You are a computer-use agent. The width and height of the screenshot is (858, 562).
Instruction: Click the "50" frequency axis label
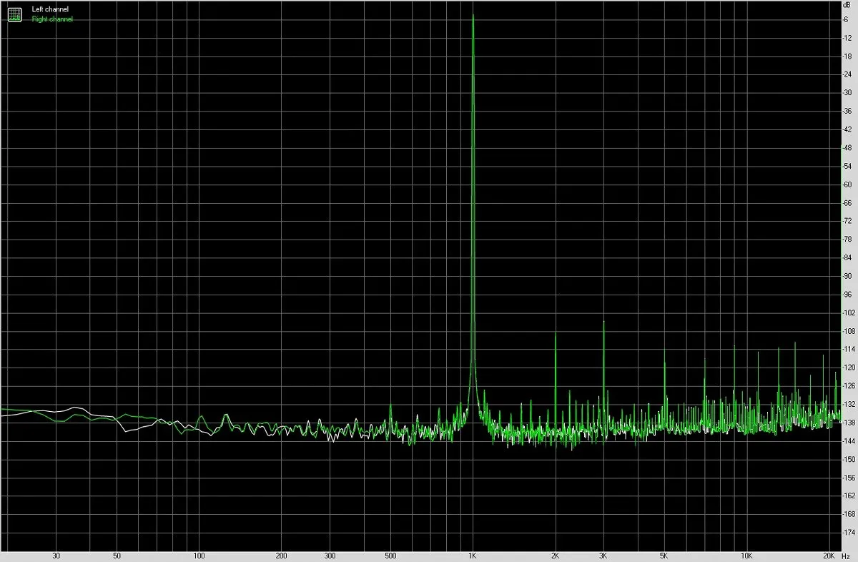coord(117,556)
